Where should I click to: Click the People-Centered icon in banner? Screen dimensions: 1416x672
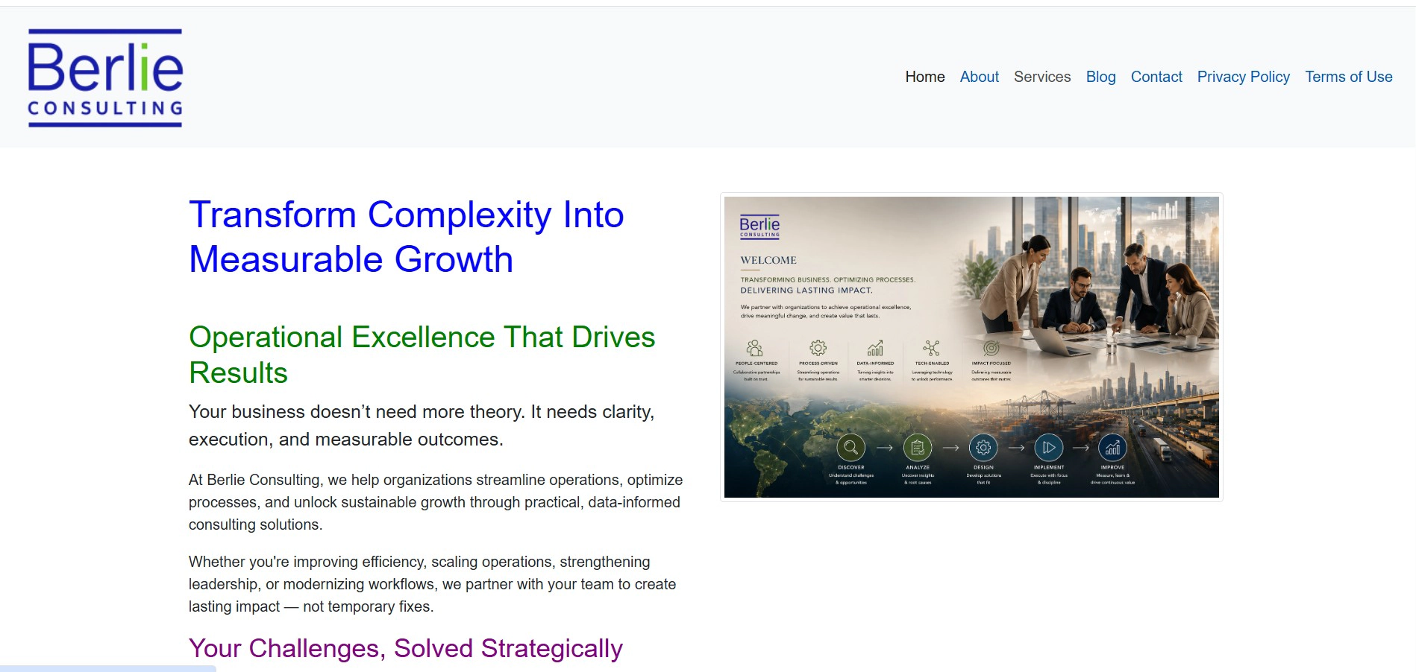755,348
